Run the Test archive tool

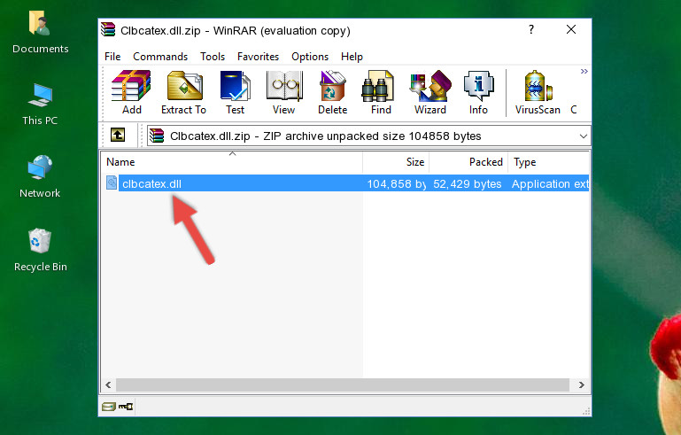pyautogui.click(x=235, y=92)
